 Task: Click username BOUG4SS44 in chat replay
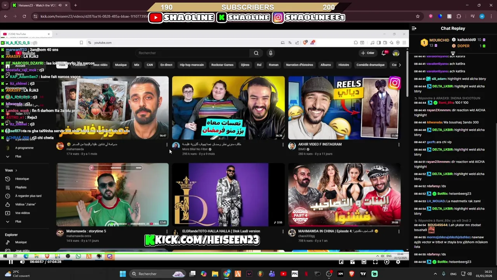click(438, 225)
